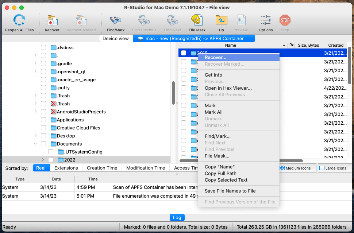Check the Desktop folder checkbox
This screenshot has width=354, height=233.
click(43, 136)
